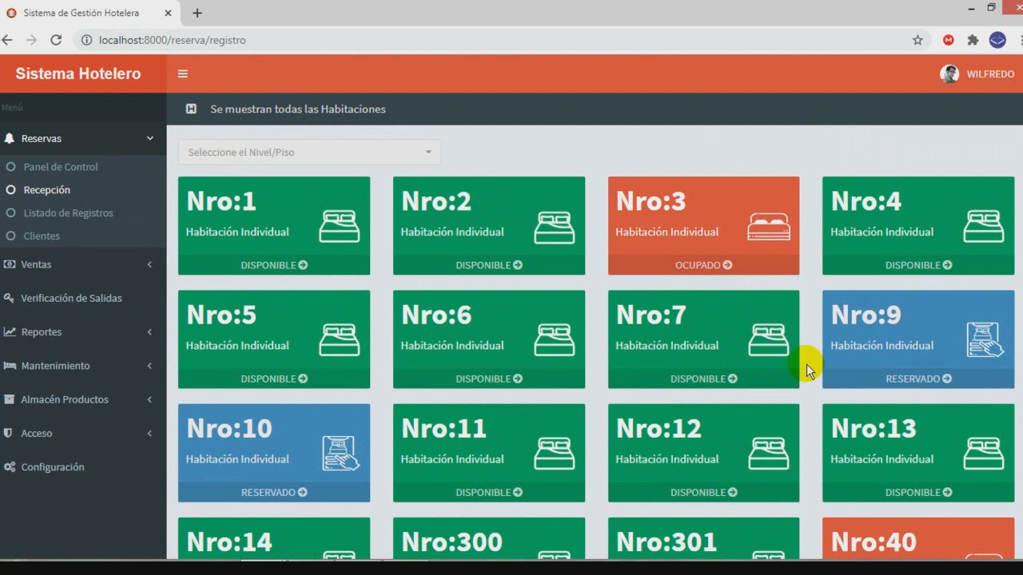Viewport: 1023px width, 575px height.
Task: Go back with browser back arrow
Action: click(7, 40)
